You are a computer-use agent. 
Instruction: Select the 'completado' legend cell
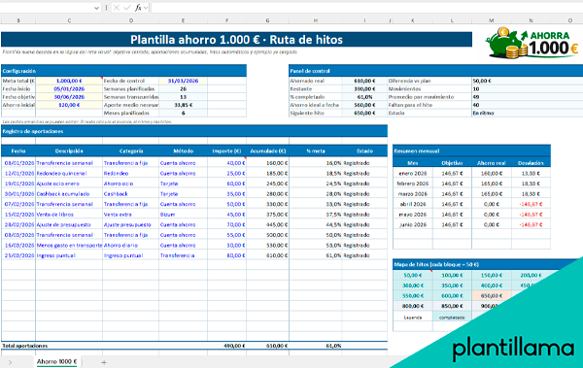point(452,318)
